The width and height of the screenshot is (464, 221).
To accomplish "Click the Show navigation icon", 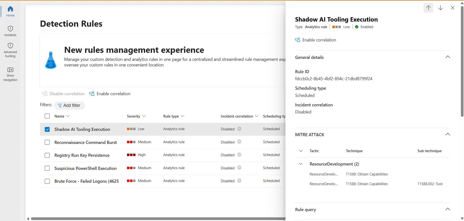I will 10,70.
